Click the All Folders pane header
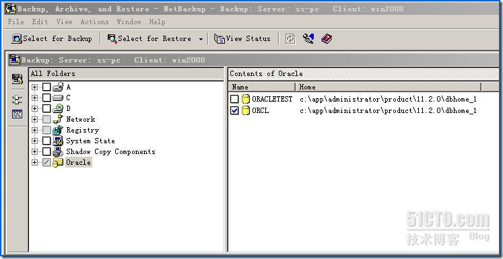Viewport: 503px width, 259px height. [126, 74]
